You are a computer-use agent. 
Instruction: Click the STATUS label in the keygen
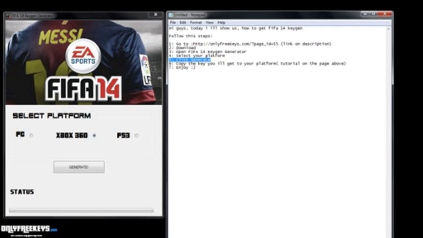pyautogui.click(x=22, y=192)
